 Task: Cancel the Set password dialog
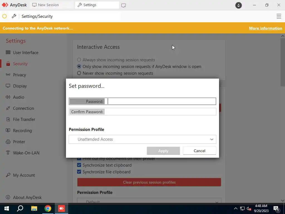point(199,151)
